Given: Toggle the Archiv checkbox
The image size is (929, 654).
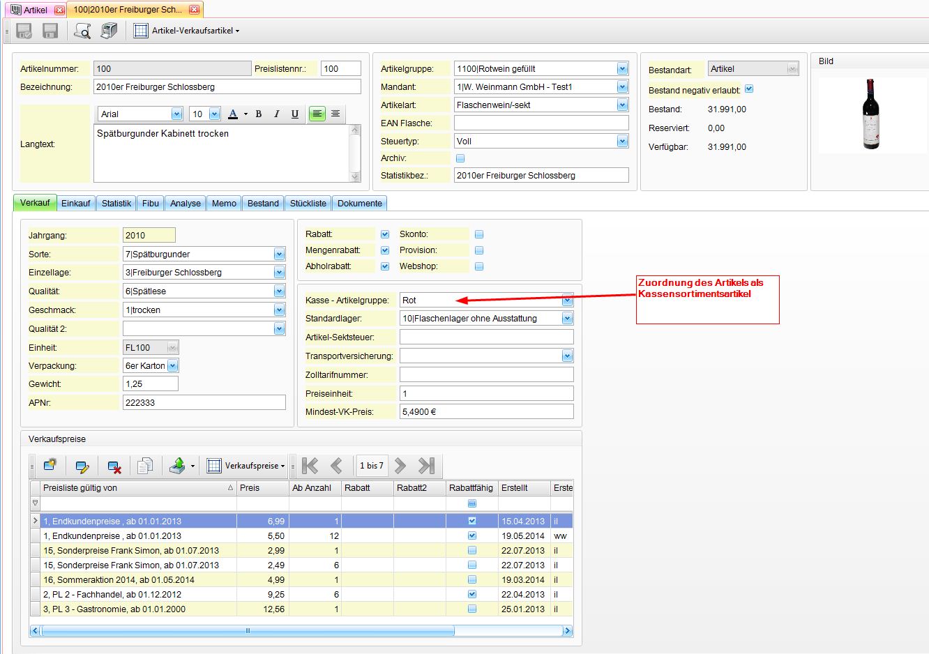Looking at the screenshot, I should click(x=460, y=158).
